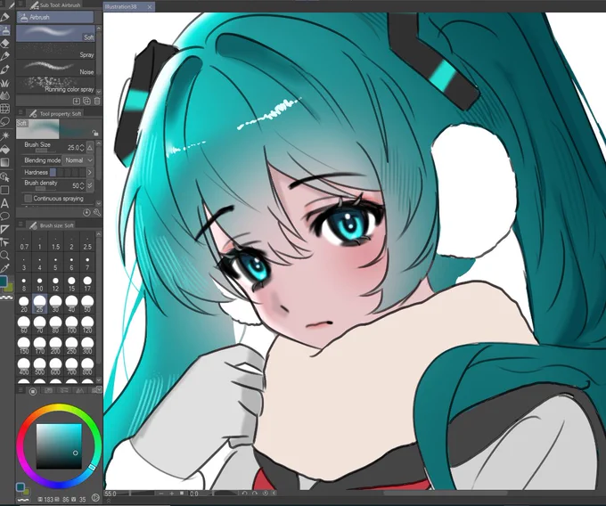This screenshot has width=606, height=506.
Task: Select the main teal color swatch in toolbar
Action: point(4,282)
